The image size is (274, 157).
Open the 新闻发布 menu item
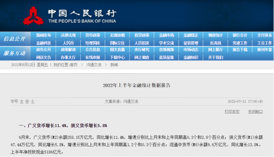click(x=43, y=35)
